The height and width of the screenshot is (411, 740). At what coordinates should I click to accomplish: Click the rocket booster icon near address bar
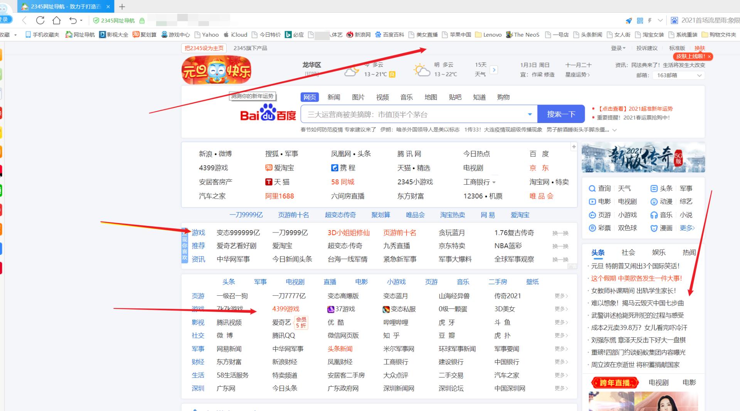point(629,20)
